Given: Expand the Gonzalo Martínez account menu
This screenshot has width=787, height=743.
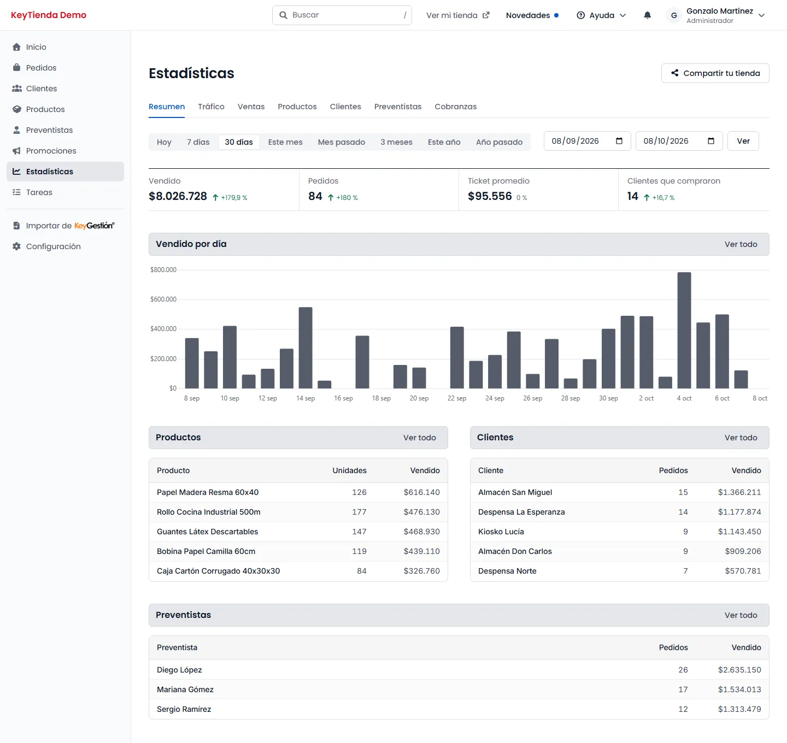Looking at the screenshot, I should pyautogui.click(x=762, y=15).
